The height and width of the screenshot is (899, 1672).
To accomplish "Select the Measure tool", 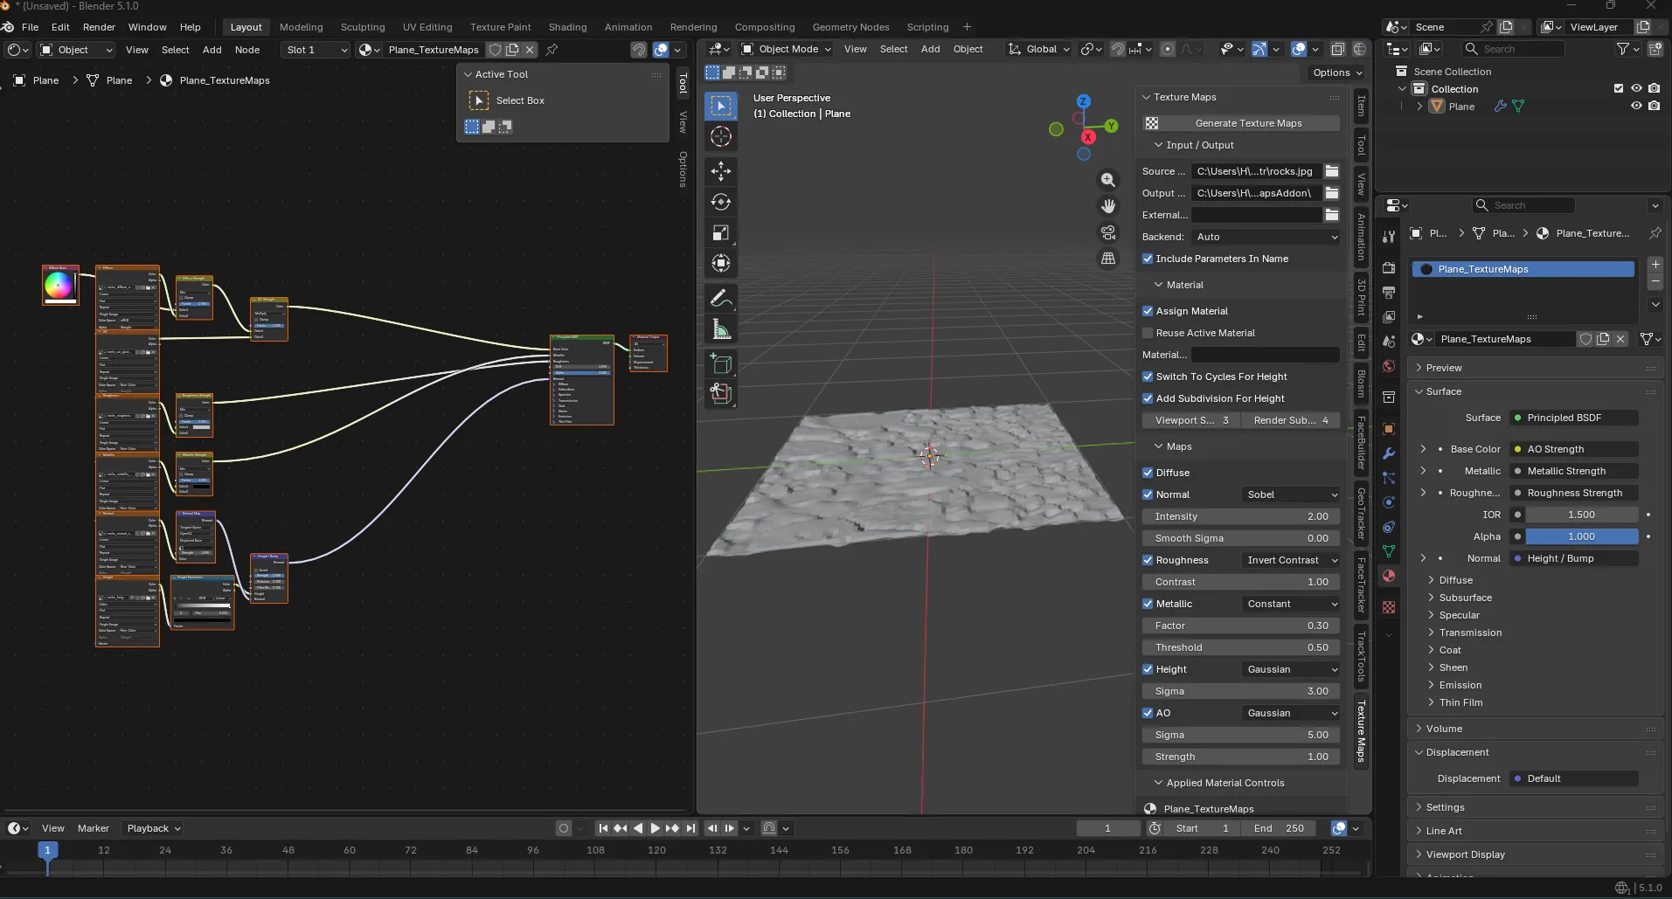I will (721, 329).
